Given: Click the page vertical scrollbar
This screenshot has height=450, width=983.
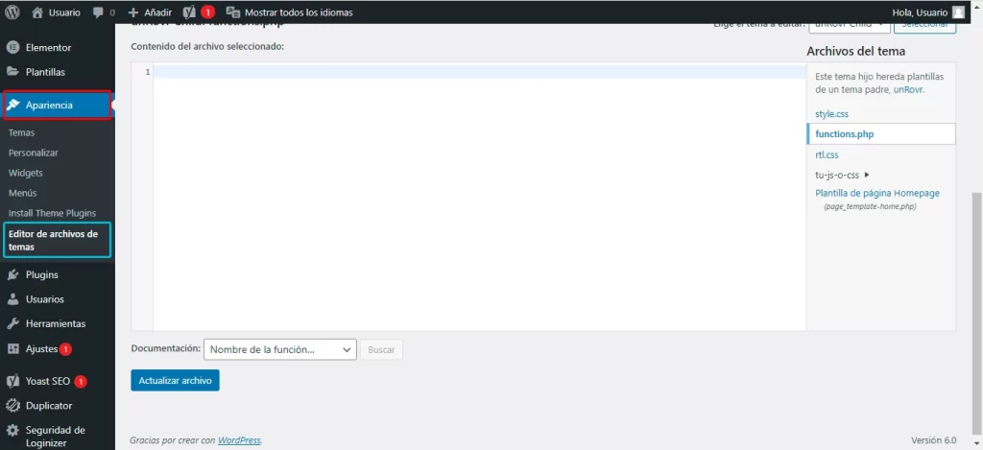Looking at the screenshot, I should [x=976, y=314].
